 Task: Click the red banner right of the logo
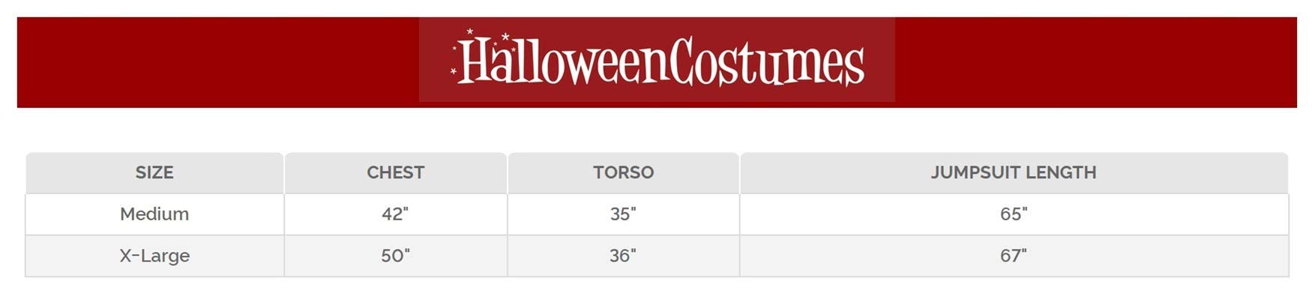coord(1095,62)
